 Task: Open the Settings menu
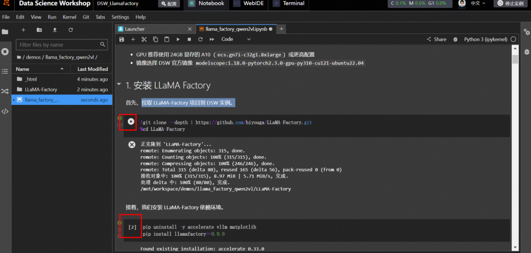point(120,17)
